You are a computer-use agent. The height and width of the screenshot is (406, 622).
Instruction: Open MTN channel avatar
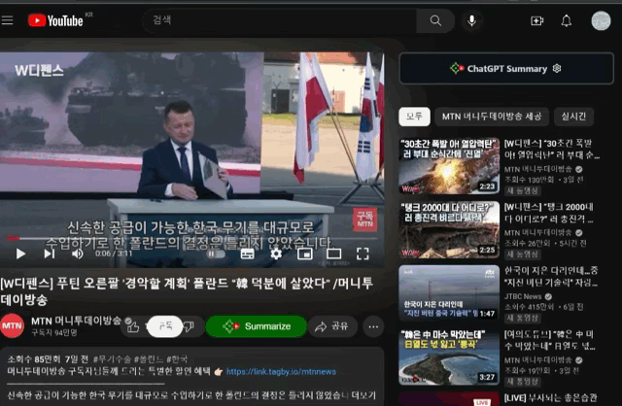pos(12,325)
